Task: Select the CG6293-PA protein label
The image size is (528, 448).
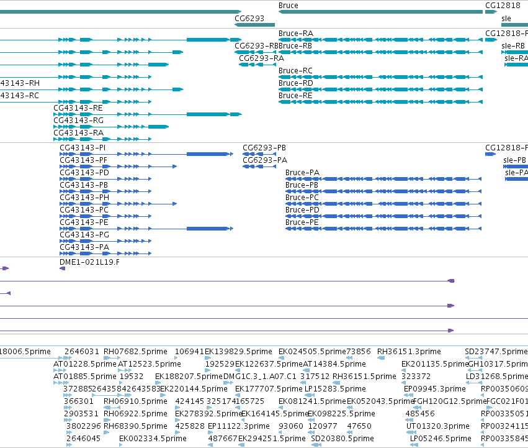Action: [x=265, y=160]
